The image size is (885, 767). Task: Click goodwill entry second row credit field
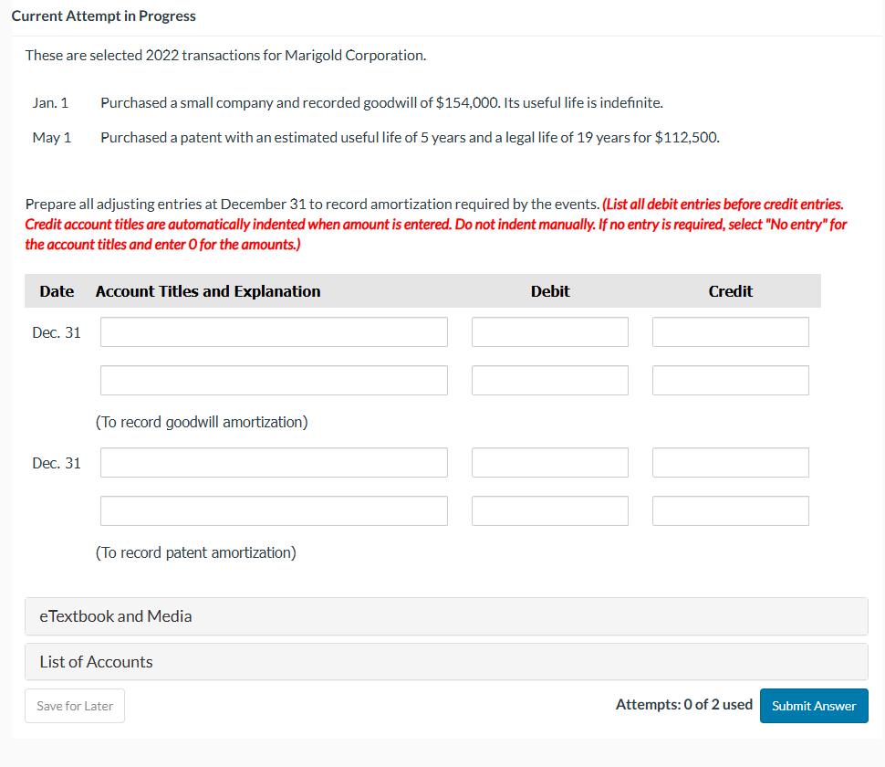731,381
